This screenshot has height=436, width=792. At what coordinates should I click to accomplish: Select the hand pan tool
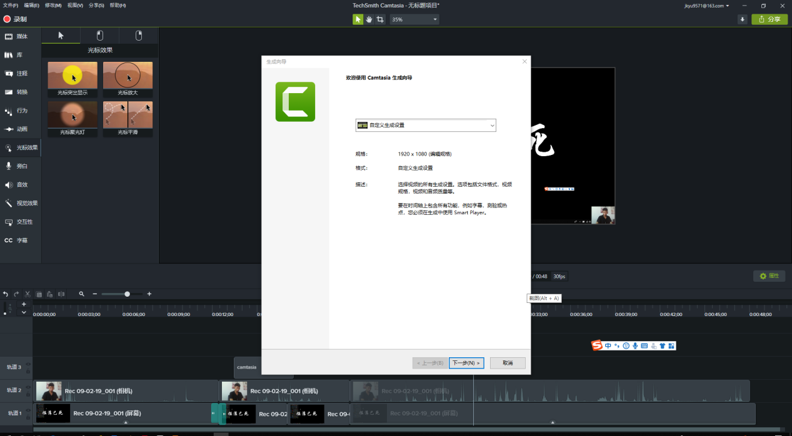point(369,19)
